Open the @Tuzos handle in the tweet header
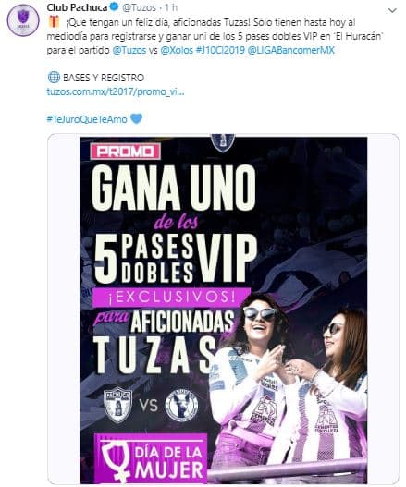The width and height of the screenshot is (406, 487). pyautogui.click(x=139, y=7)
